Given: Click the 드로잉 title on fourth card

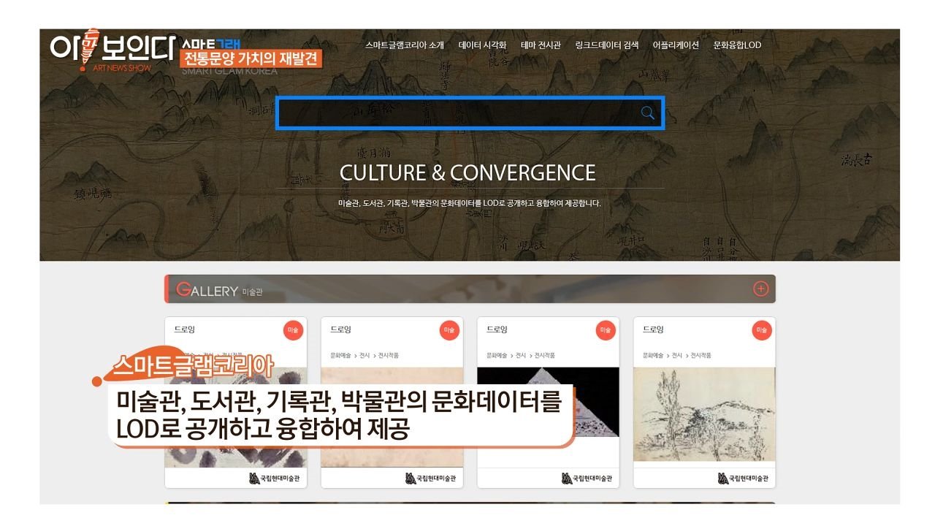Looking at the screenshot, I should pyautogui.click(x=653, y=329).
